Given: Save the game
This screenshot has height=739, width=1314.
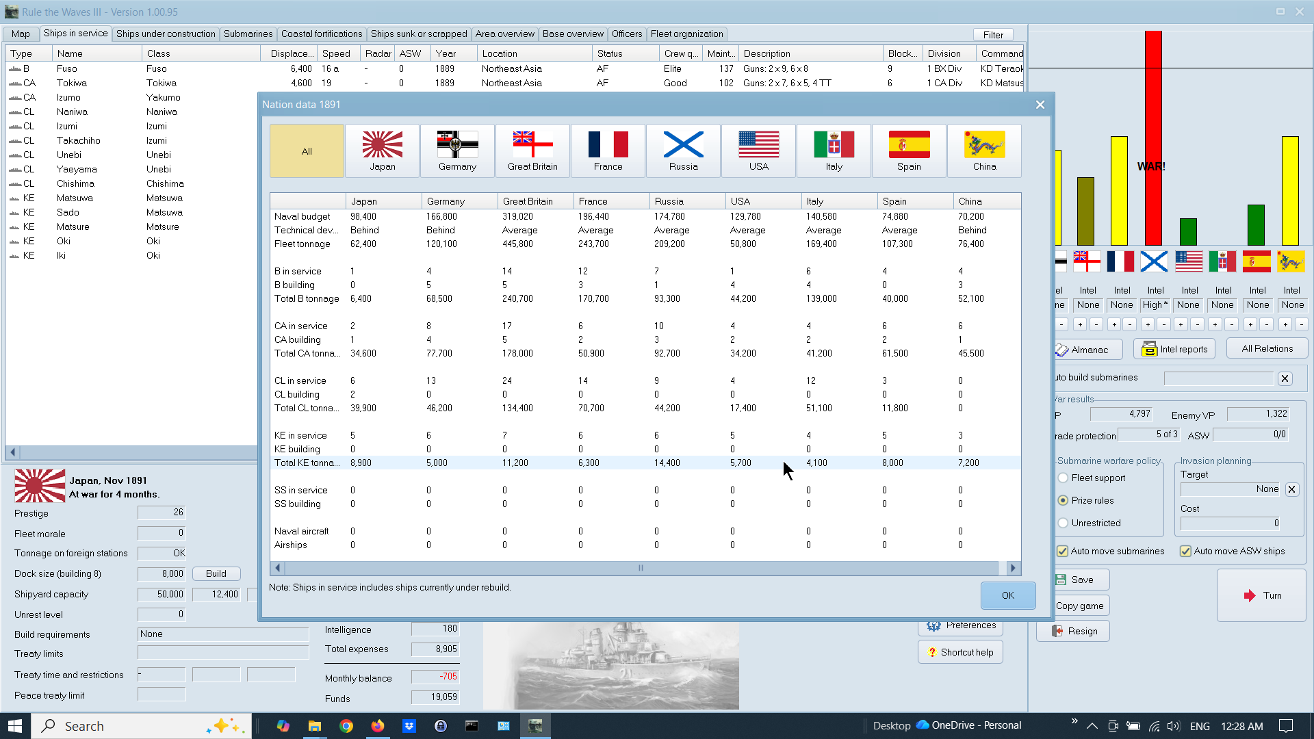Looking at the screenshot, I should (x=1082, y=580).
